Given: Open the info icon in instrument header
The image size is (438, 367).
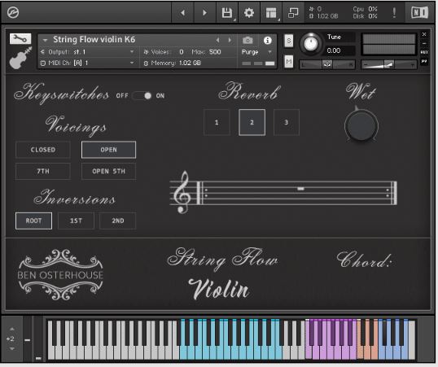Looking at the screenshot, I should click(267, 40).
